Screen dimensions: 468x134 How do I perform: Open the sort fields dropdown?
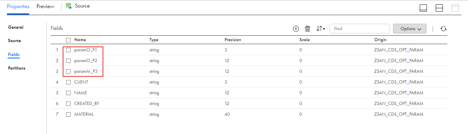click(320, 28)
